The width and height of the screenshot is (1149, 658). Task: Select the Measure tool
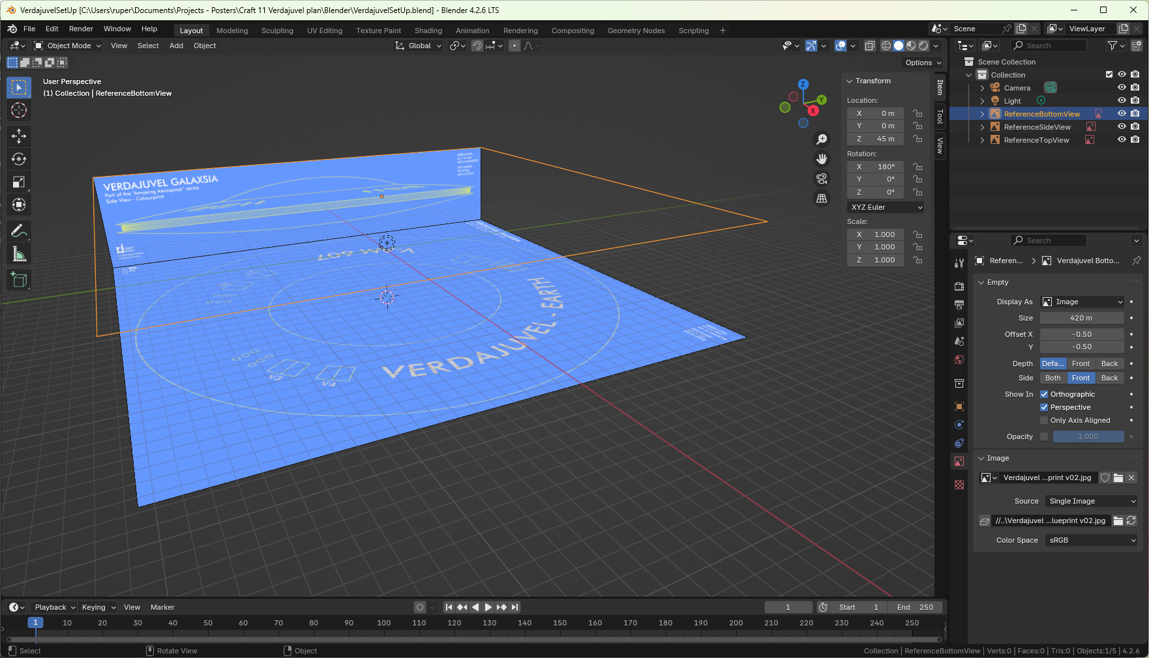[x=19, y=253]
